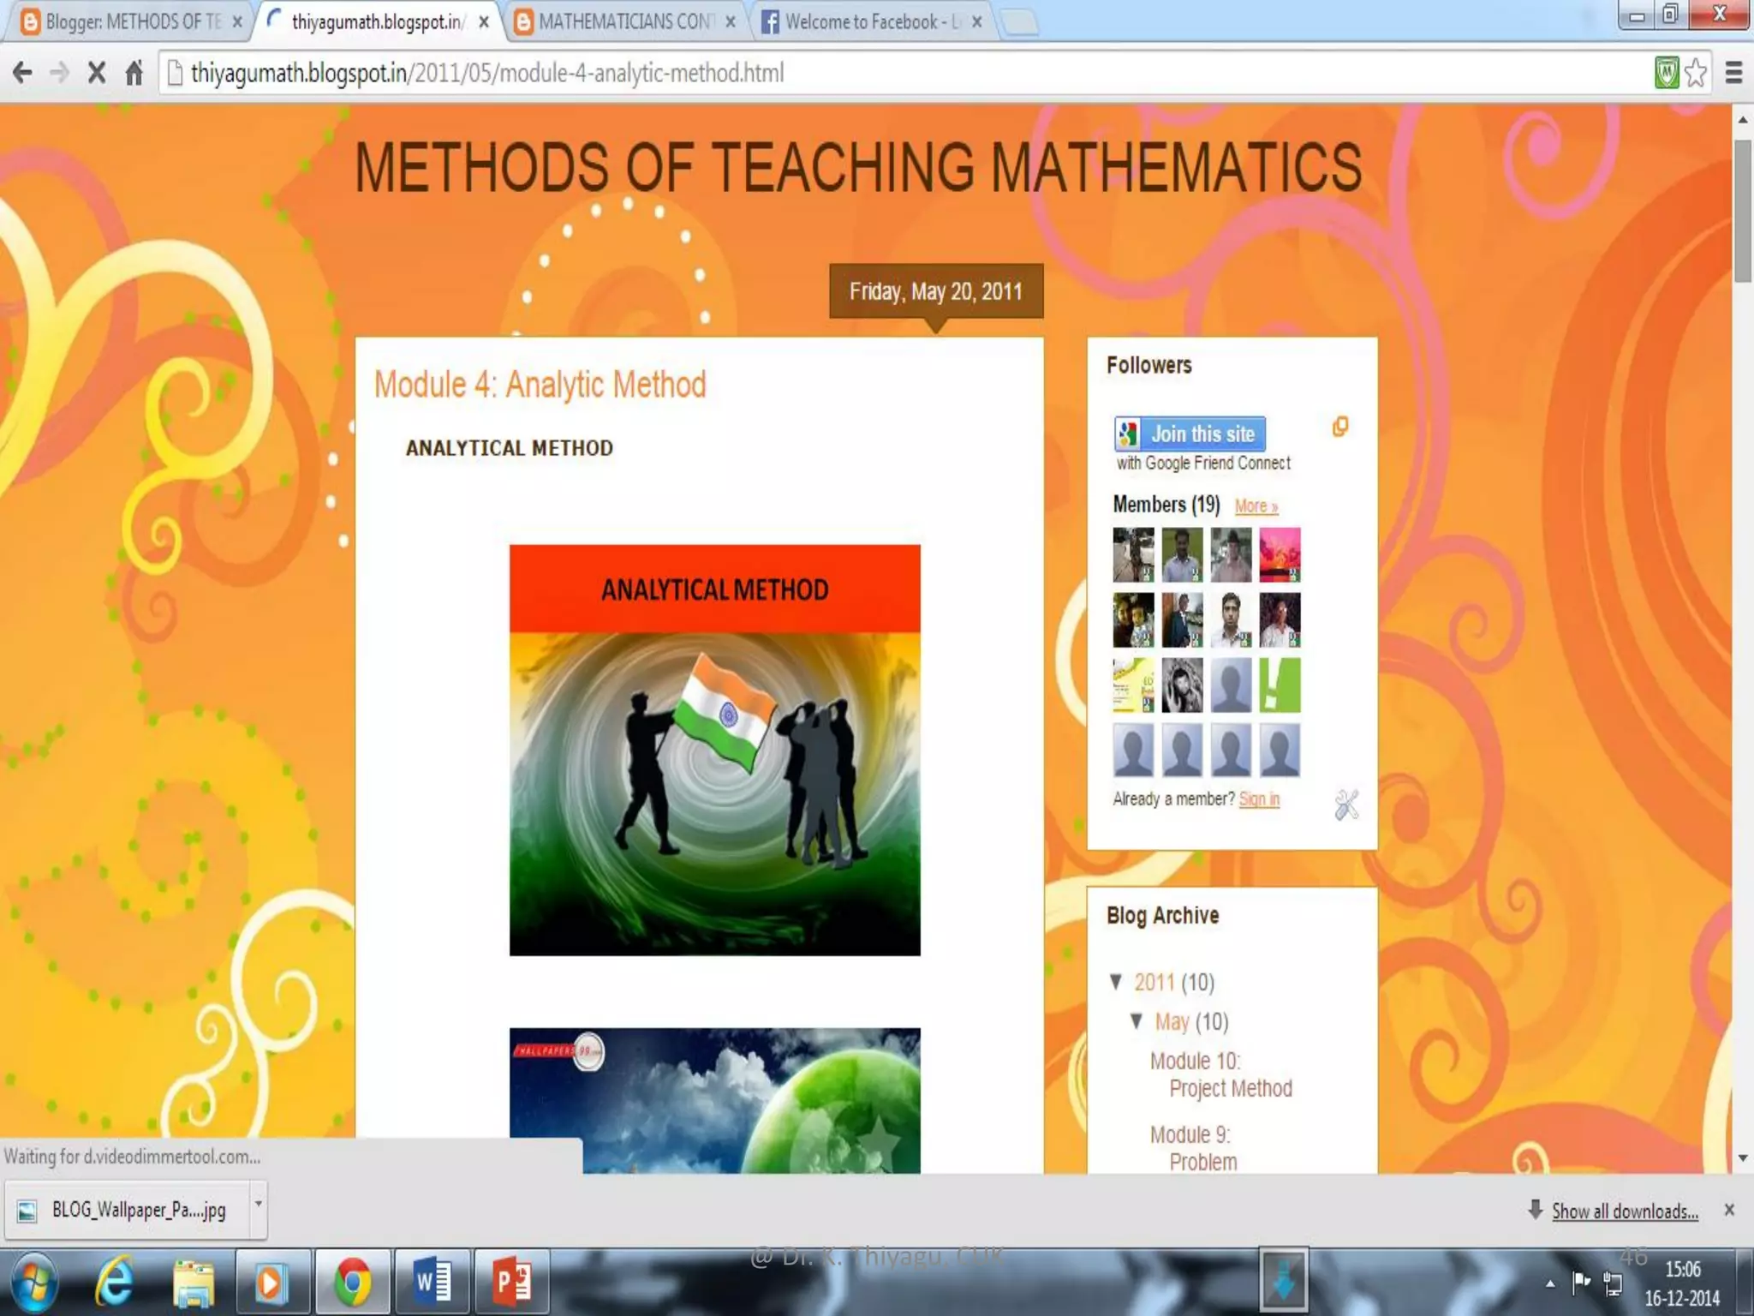Viewport: 1754px width, 1316px height.
Task: Click the wrench tools icon in Followers
Action: pyautogui.click(x=1346, y=805)
